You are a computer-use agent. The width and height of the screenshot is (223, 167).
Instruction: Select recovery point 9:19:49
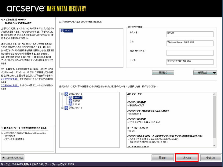tap(77, 104)
